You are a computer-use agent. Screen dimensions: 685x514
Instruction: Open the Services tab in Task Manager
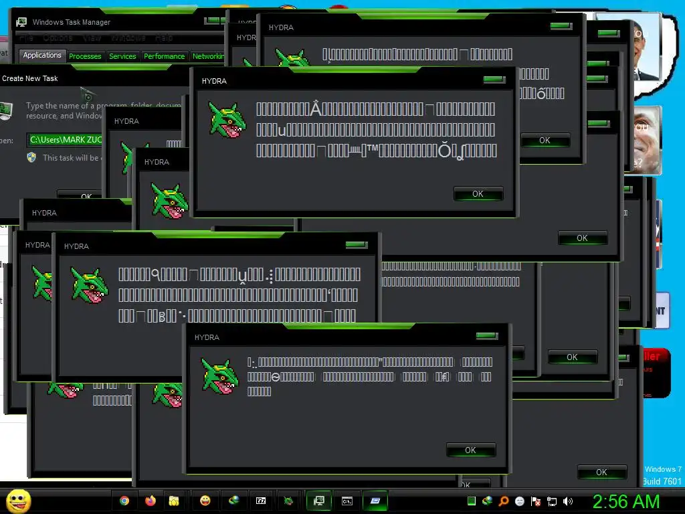pos(122,56)
